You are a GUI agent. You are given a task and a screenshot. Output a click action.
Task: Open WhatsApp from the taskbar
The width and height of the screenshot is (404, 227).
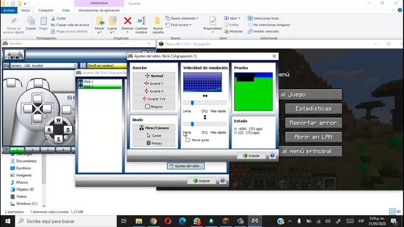[197, 221]
